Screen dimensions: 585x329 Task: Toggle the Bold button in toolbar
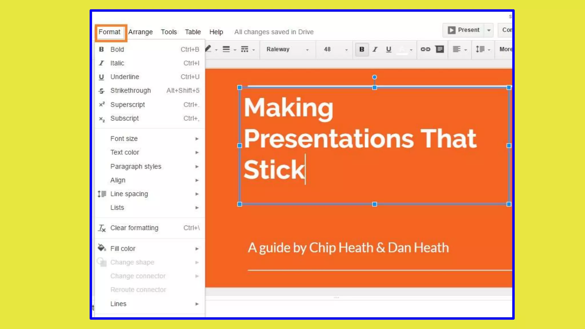point(362,49)
